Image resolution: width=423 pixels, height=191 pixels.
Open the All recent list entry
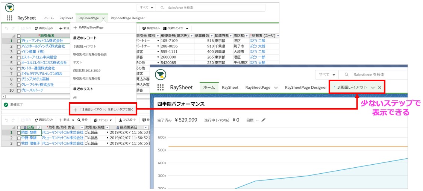coord(75,97)
